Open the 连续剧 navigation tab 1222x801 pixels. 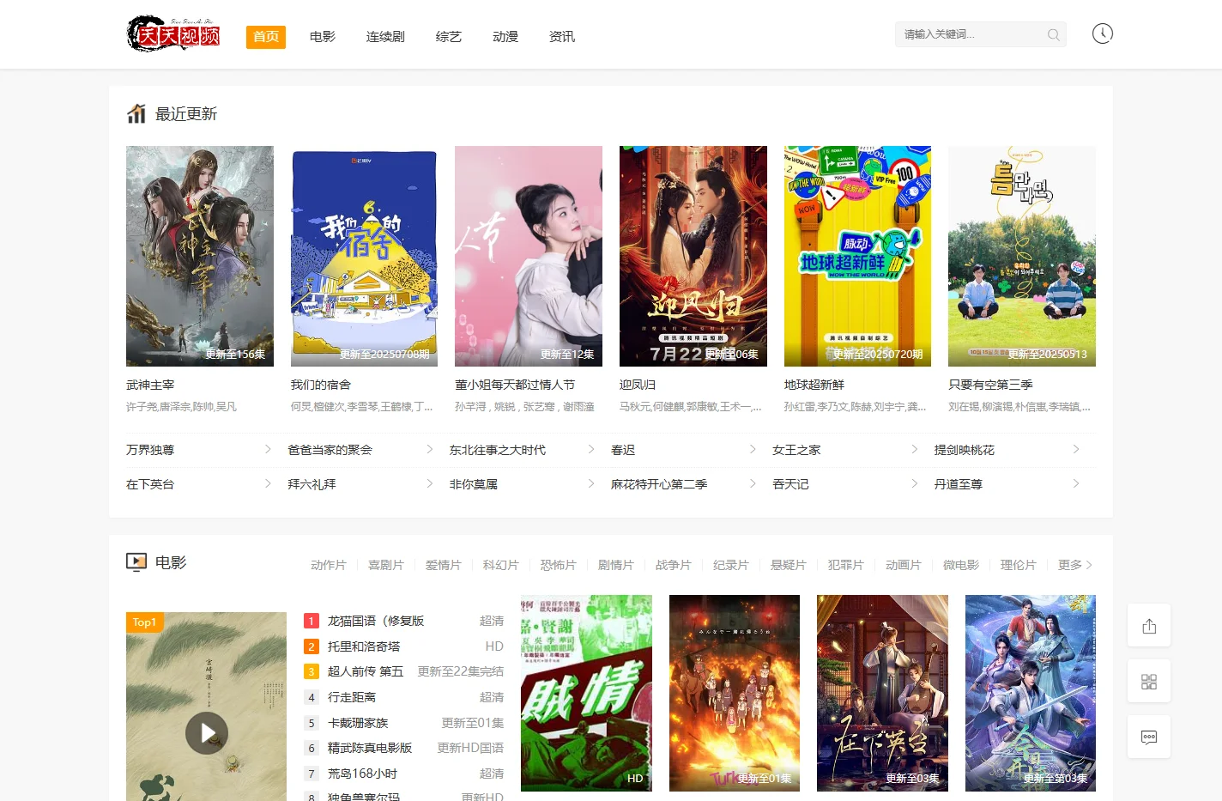pyautogui.click(x=385, y=36)
